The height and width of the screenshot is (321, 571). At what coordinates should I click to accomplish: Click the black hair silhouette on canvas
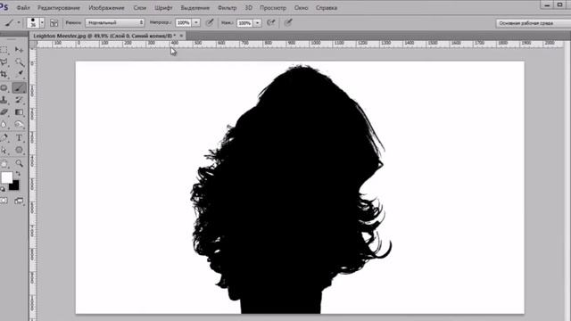pyautogui.click(x=292, y=189)
